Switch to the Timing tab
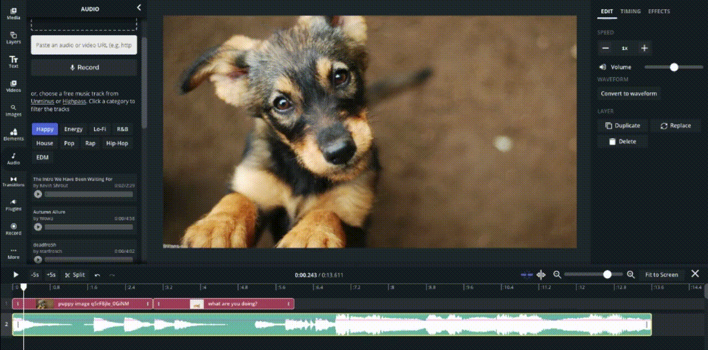The width and height of the screenshot is (708, 350). point(630,12)
